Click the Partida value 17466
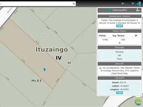This screenshot has width=143, height=107. tap(105, 40)
